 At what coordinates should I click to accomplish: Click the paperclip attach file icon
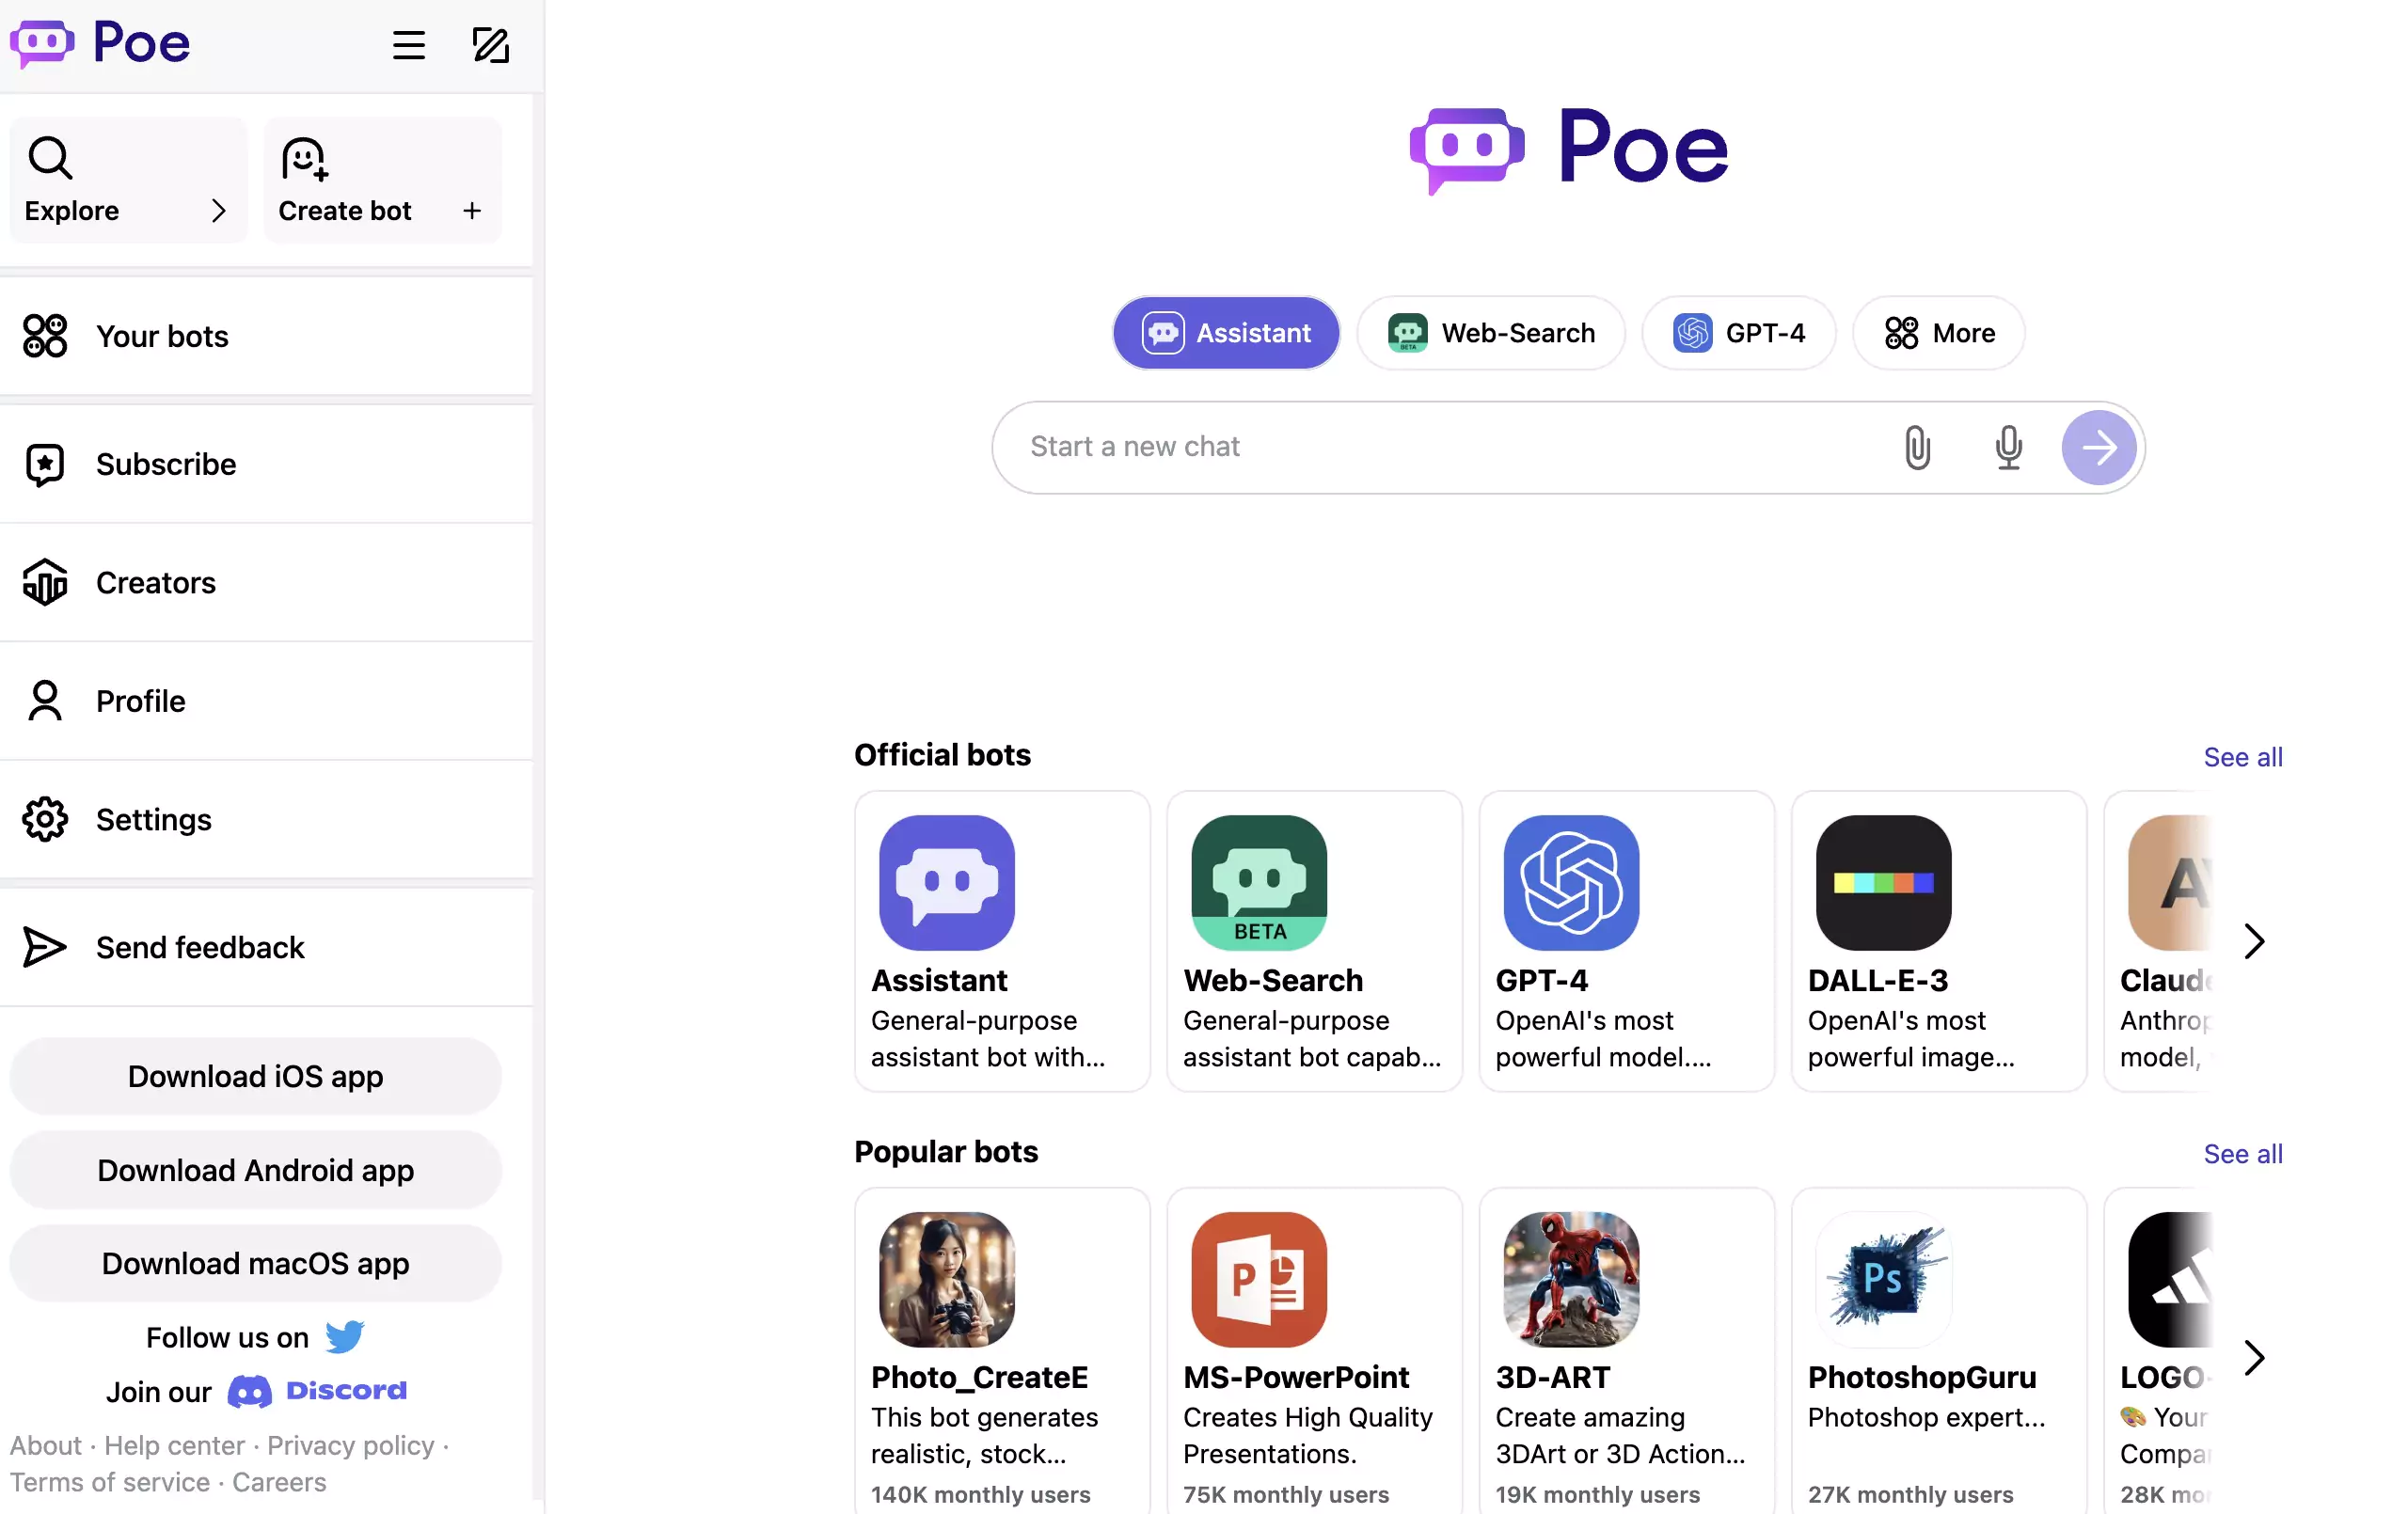point(1917,447)
